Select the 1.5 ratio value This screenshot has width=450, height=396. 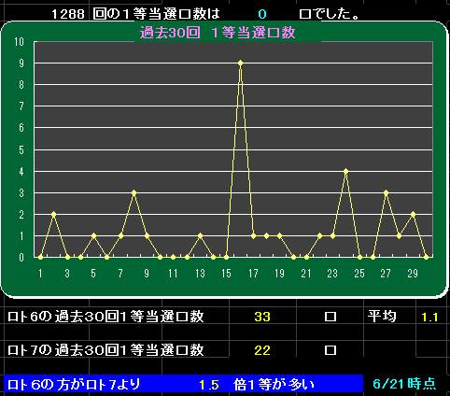pyautogui.click(x=209, y=385)
